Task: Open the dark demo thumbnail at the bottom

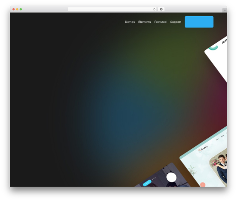Action: tap(163, 176)
